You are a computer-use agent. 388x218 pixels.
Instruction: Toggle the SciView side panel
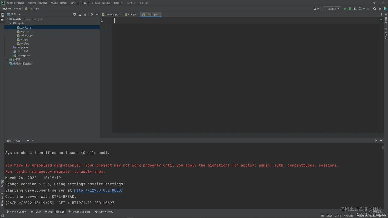click(386, 34)
